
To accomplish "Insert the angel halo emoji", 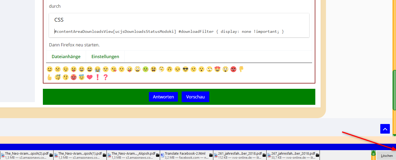I will (81, 77).
